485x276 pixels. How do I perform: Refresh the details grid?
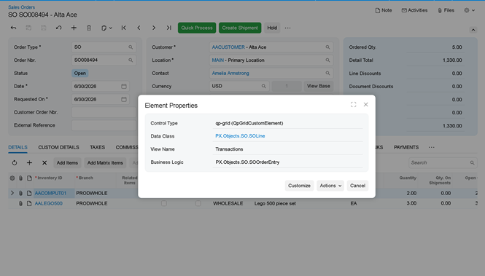[15, 162]
